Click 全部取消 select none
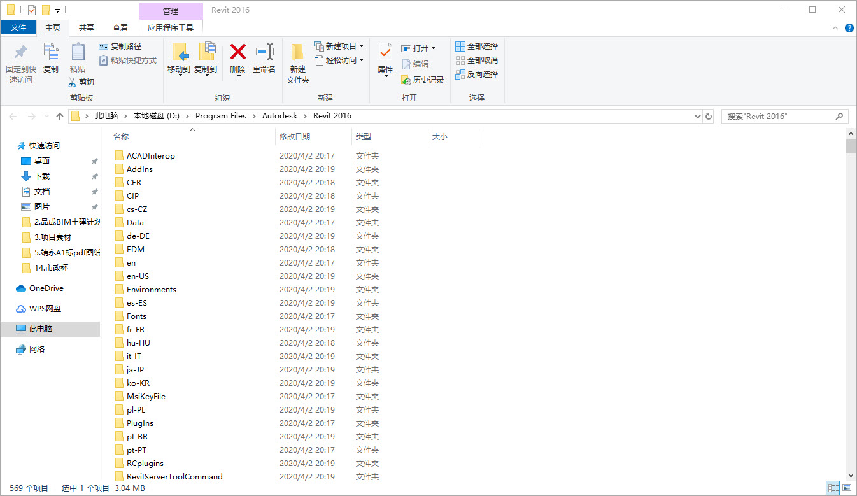857x496 pixels. (477, 60)
